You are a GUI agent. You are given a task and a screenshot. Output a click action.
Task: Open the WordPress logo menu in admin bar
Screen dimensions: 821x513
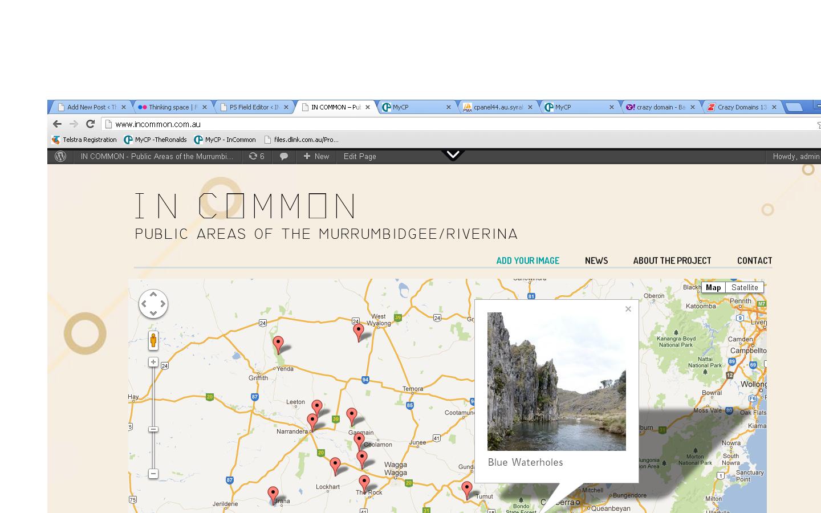coord(60,156)
